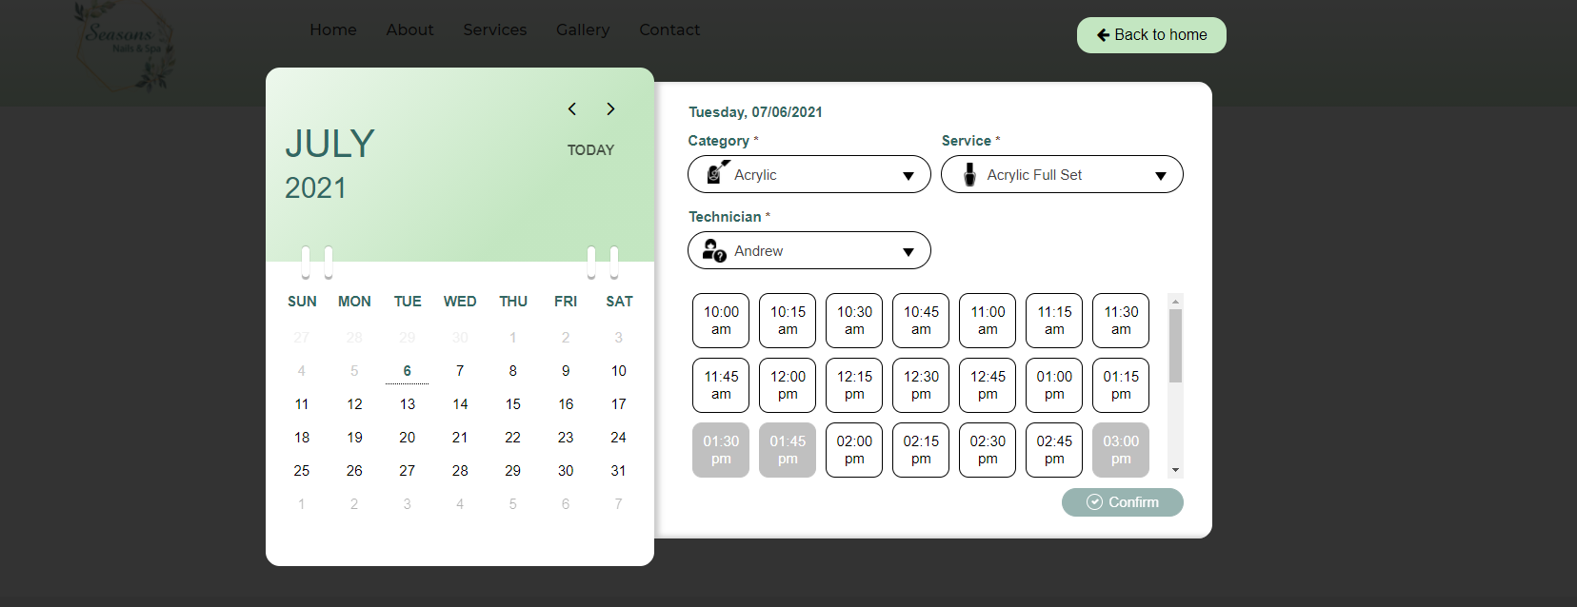Open the Services menu item
The image size is (1577, 607).
(x=494, y=30)
